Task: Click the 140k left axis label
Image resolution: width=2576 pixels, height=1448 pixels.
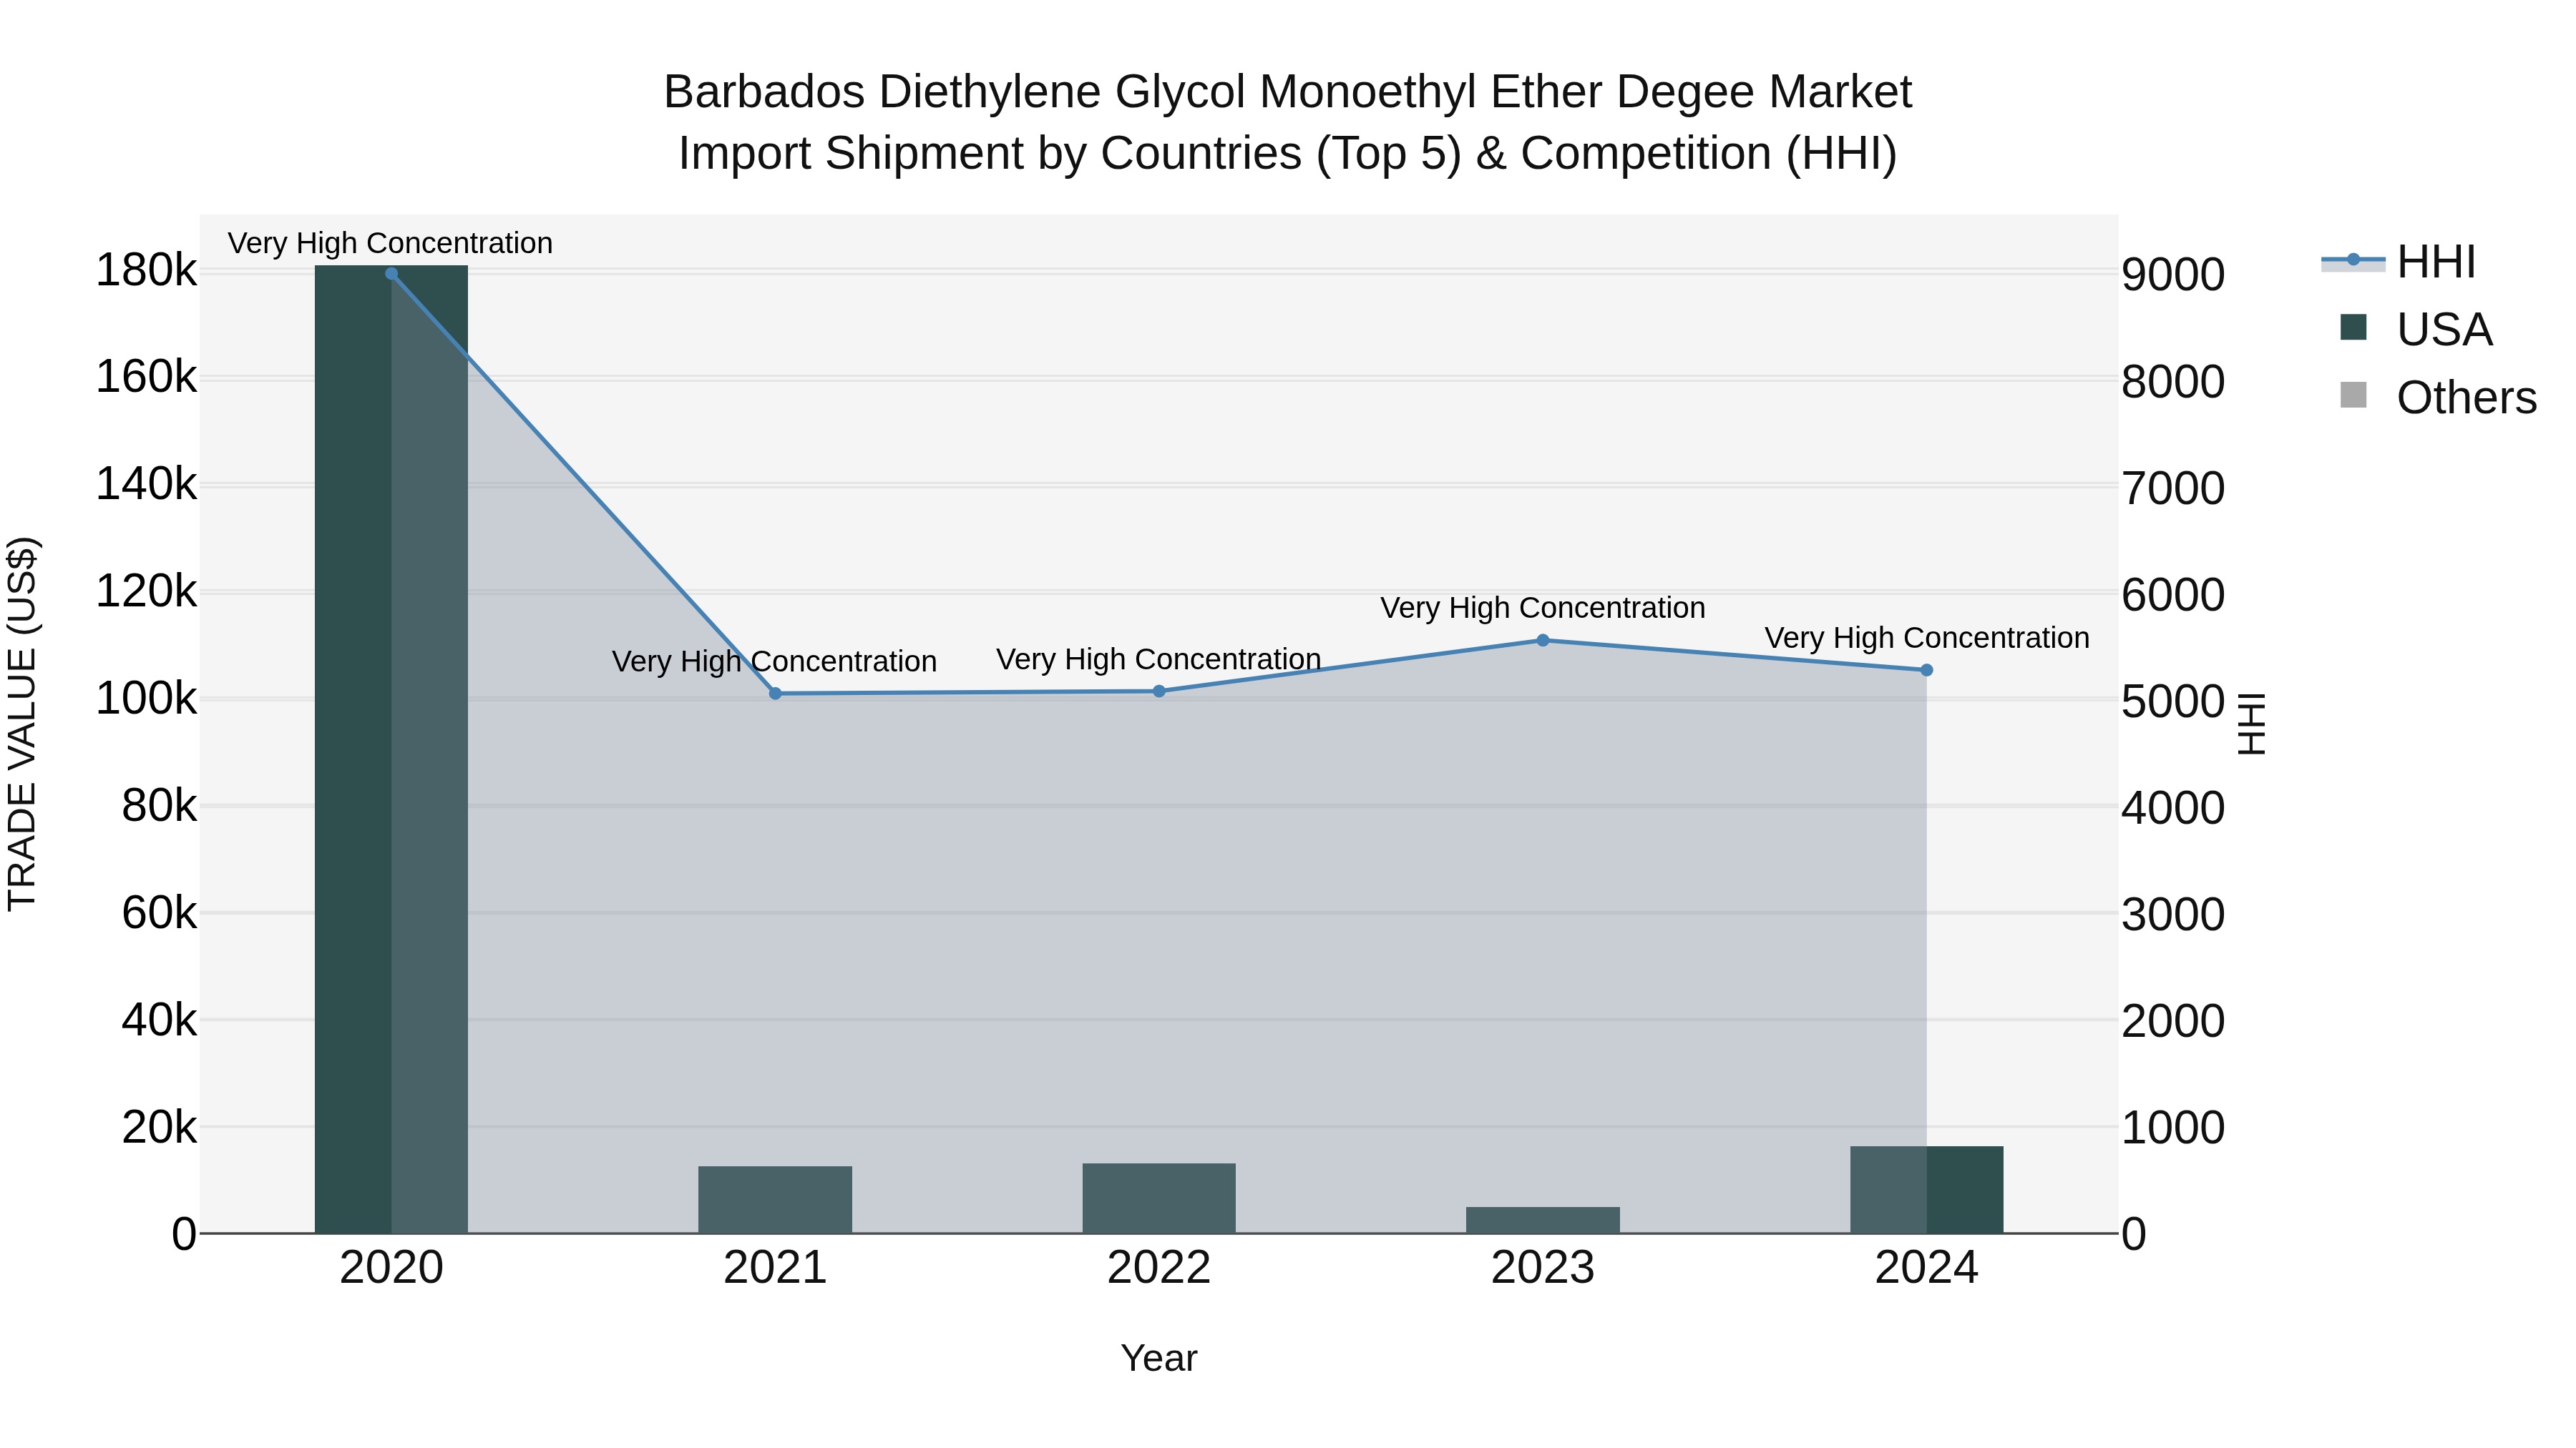Action: coord(147,485)
